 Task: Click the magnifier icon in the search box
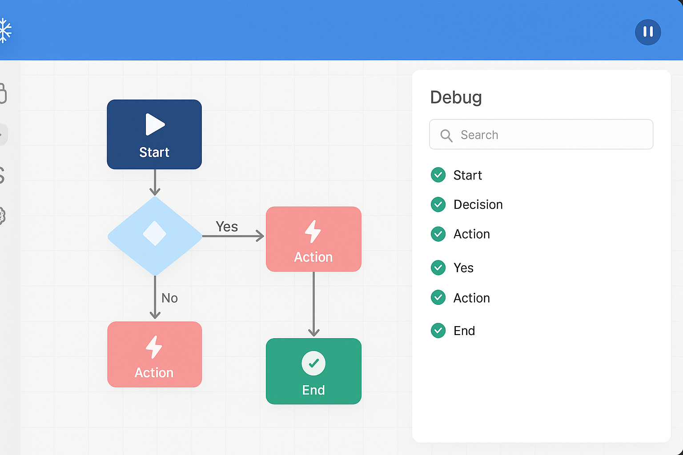(446, 135)
